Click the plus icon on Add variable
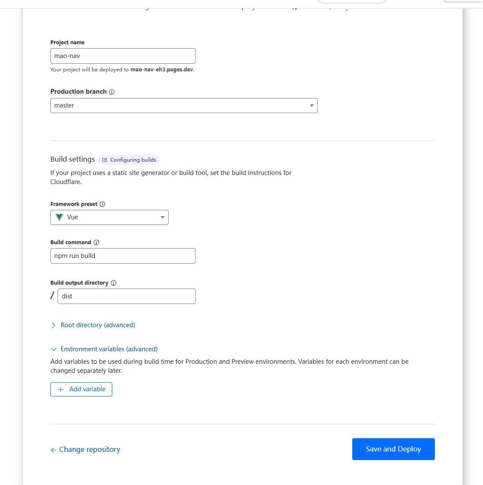The height and width of the screenshot is (485, 483). [61, 390]
